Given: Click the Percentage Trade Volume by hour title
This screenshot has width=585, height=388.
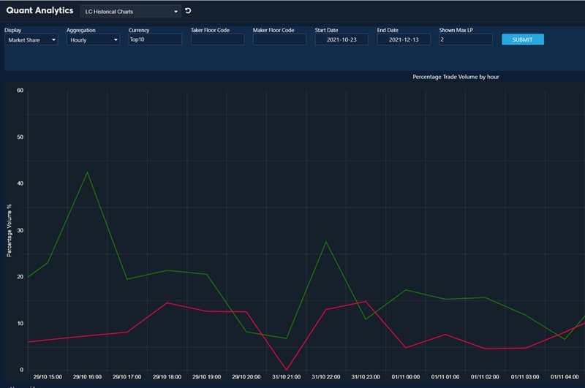Looking at the screenshot, I should [x=456, y=77].
